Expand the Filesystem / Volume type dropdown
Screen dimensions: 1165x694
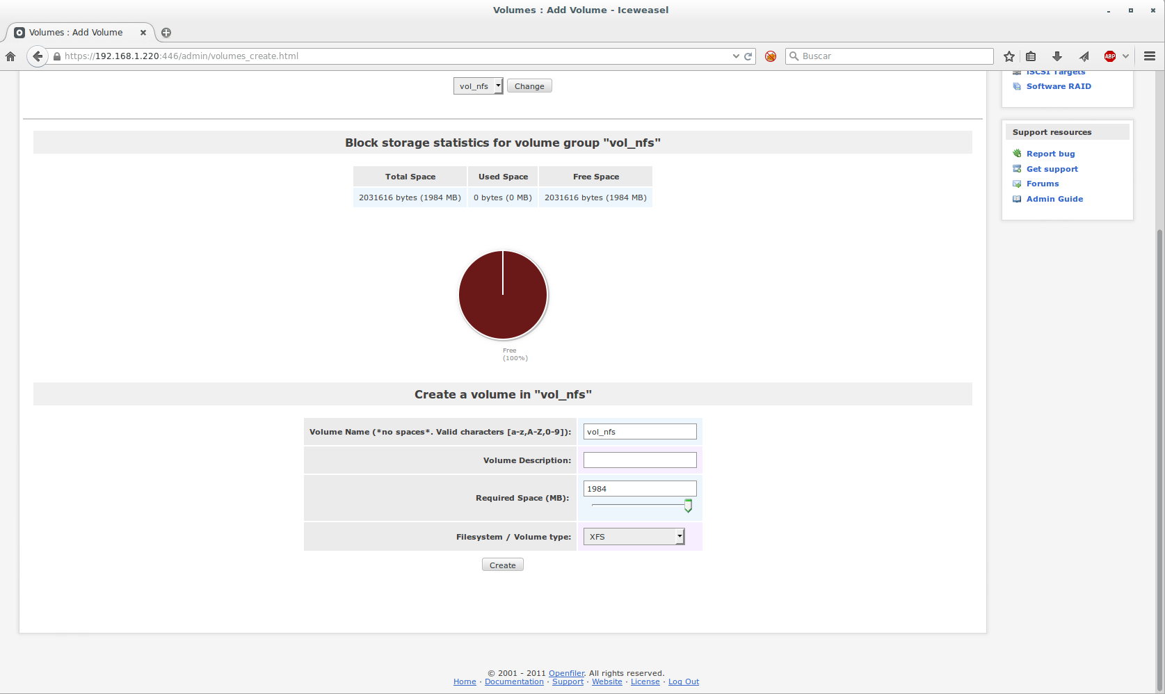(x=634, y=537)
